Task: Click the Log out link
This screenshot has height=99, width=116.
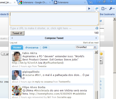Action: [13, 43]
